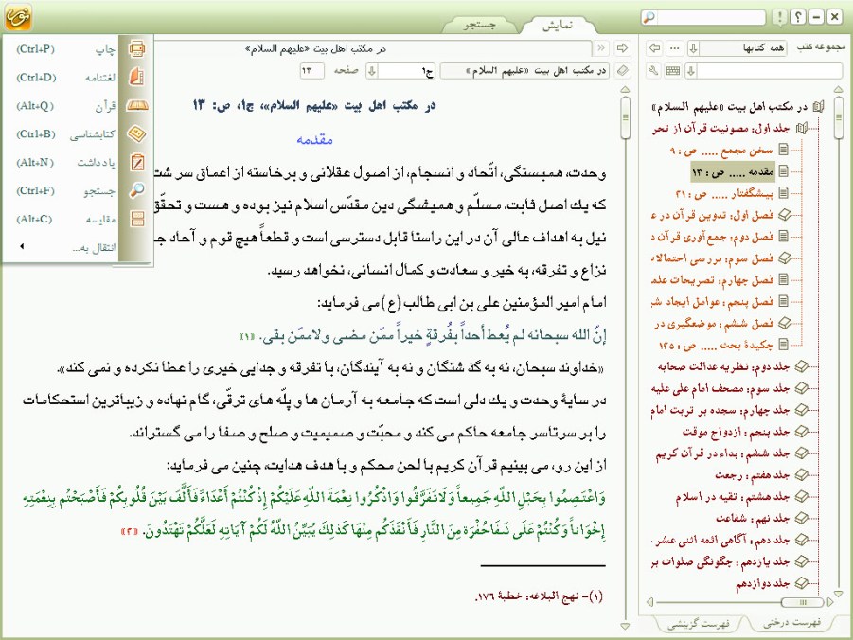853x640 pixels.
Task: Click the text box above the book tree
Action: pyautogui.click(x=770, y=71)
